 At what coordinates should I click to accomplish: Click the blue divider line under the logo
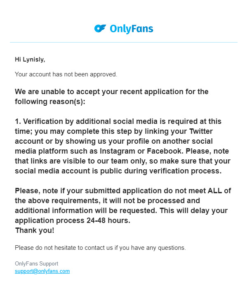click(124, 42)
